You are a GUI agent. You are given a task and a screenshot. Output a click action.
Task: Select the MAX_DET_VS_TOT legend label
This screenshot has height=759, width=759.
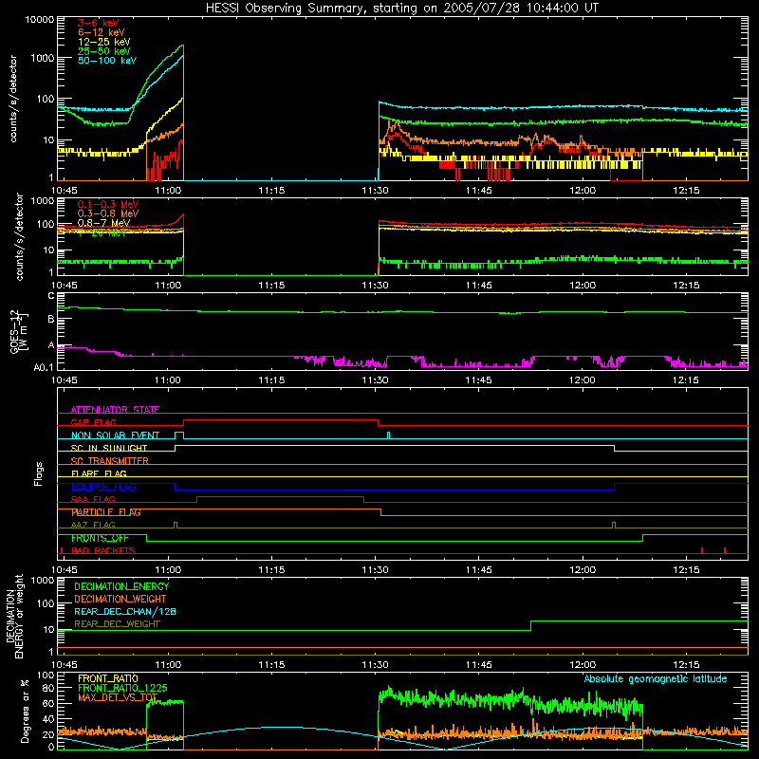[118, 697]
